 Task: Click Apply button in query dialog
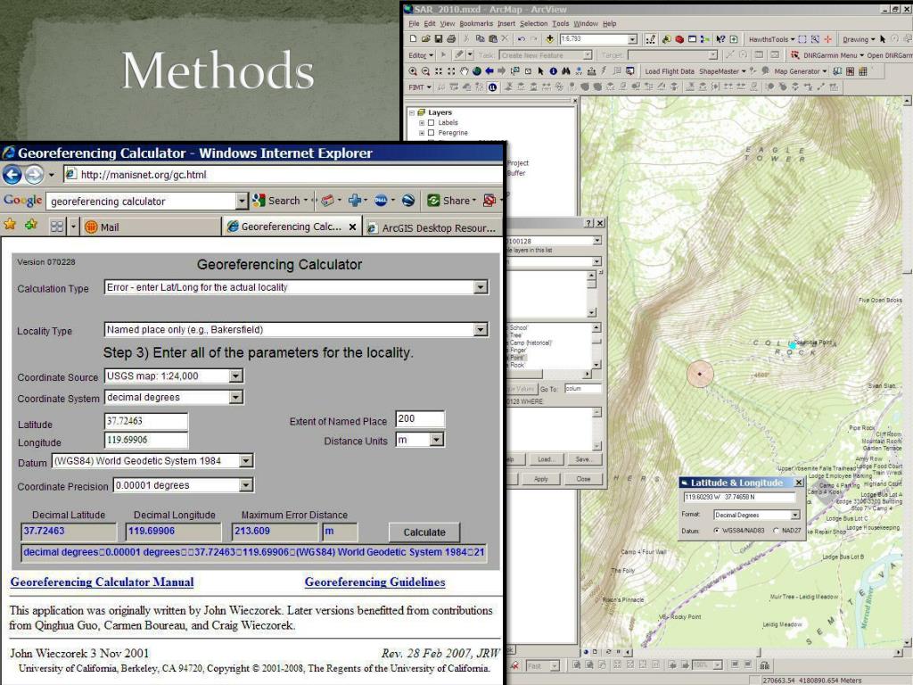(541, 479)
